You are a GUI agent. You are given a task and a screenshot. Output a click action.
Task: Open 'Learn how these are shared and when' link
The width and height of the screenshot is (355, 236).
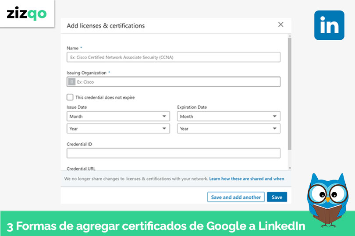click(x=247, y=179)
